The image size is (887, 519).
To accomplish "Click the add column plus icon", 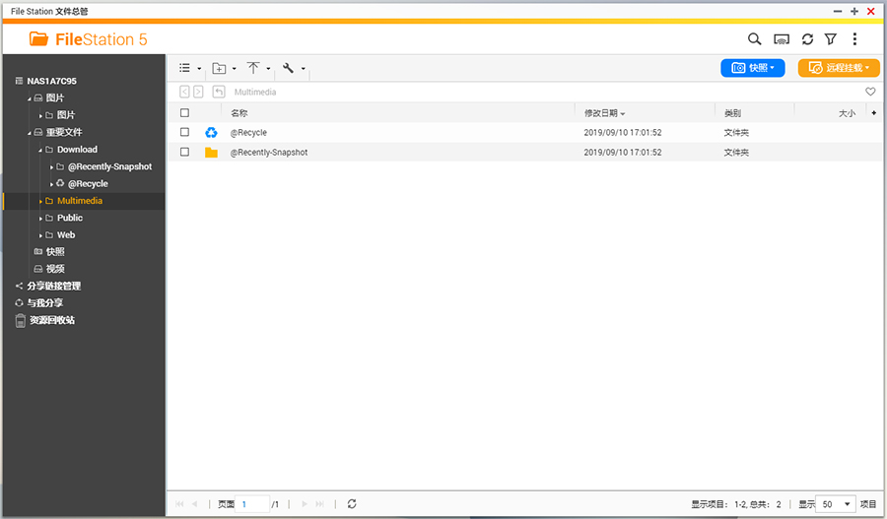I will tap(874, 112).
